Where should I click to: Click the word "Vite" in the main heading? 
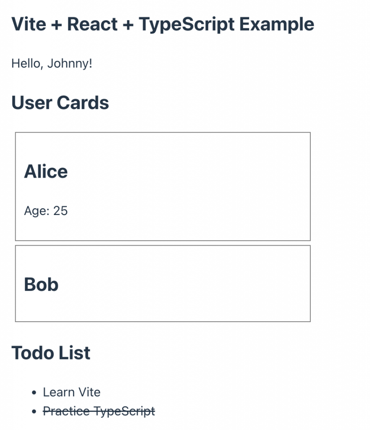28,24
